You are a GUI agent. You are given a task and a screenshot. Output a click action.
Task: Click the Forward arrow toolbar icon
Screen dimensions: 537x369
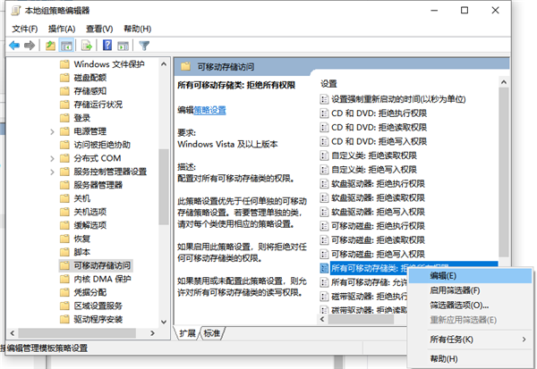tap(31, 45)
